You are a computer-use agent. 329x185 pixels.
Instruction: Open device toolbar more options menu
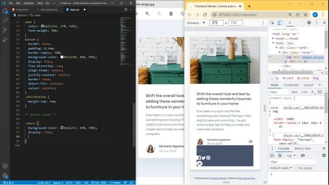tap(263, 23)
